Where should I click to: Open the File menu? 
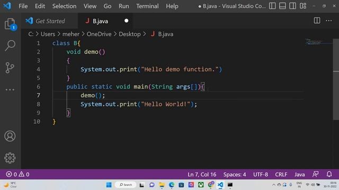point(23,6)
